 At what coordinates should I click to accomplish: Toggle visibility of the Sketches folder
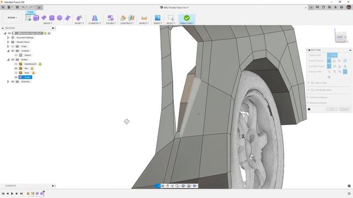[13, 82]
